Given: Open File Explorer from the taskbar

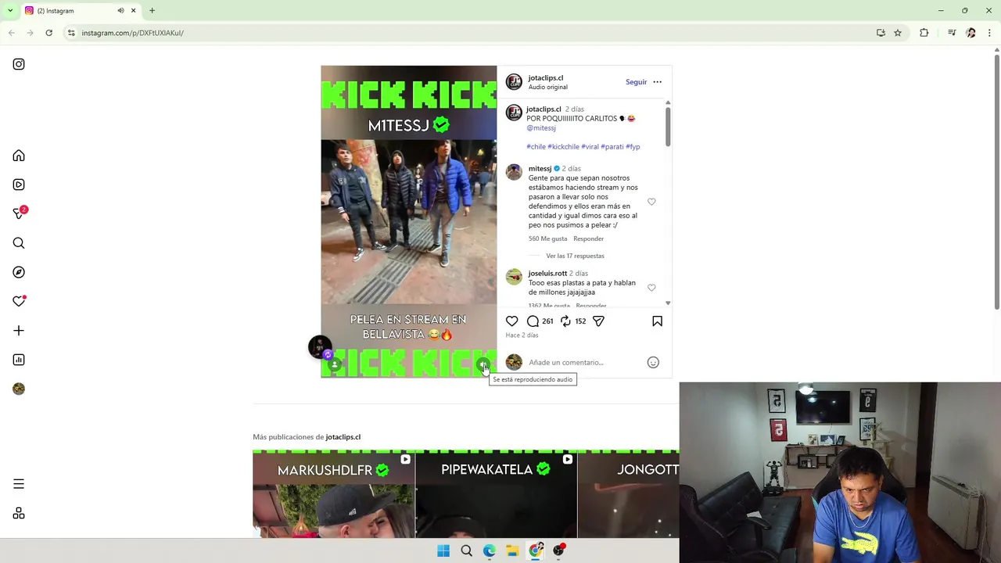Looking at the screenshot, I should (512, 550).
